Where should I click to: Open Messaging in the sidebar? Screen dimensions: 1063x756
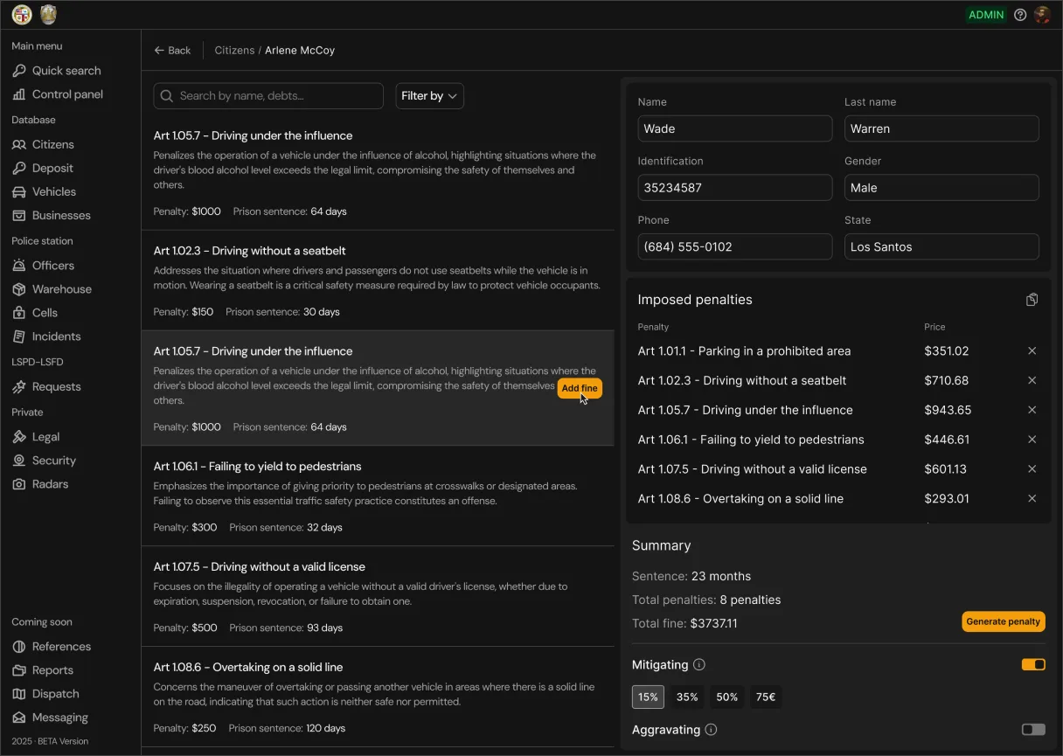click(x=51, y=718)
